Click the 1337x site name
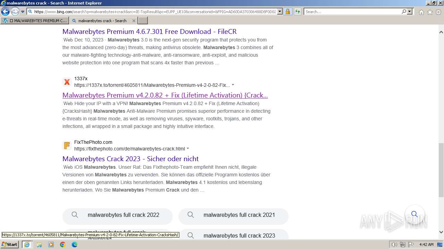 tap(81, 79)
